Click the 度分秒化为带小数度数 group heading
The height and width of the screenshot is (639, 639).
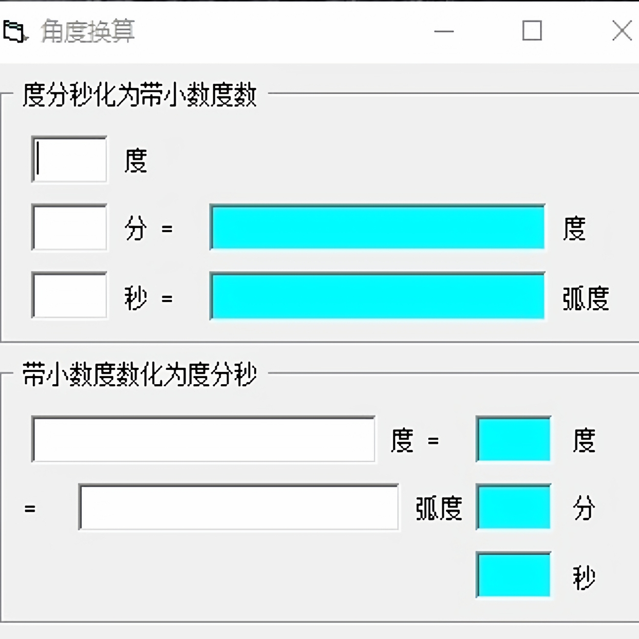[140, 95]
